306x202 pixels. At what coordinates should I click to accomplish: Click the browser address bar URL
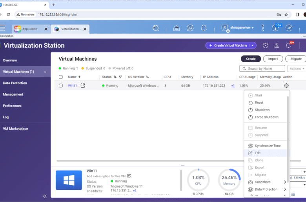tap(58, 14)
